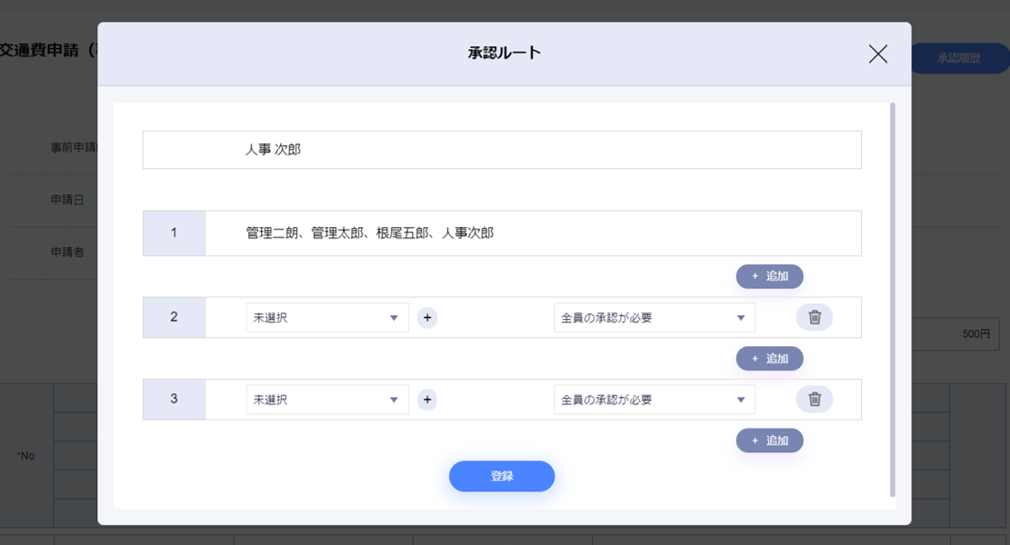Image resolution: width=1010 pixels, height=545 pixels.
Task: Click the step number 3 cell
Action: pyautogui.click(x=174, y=399)
